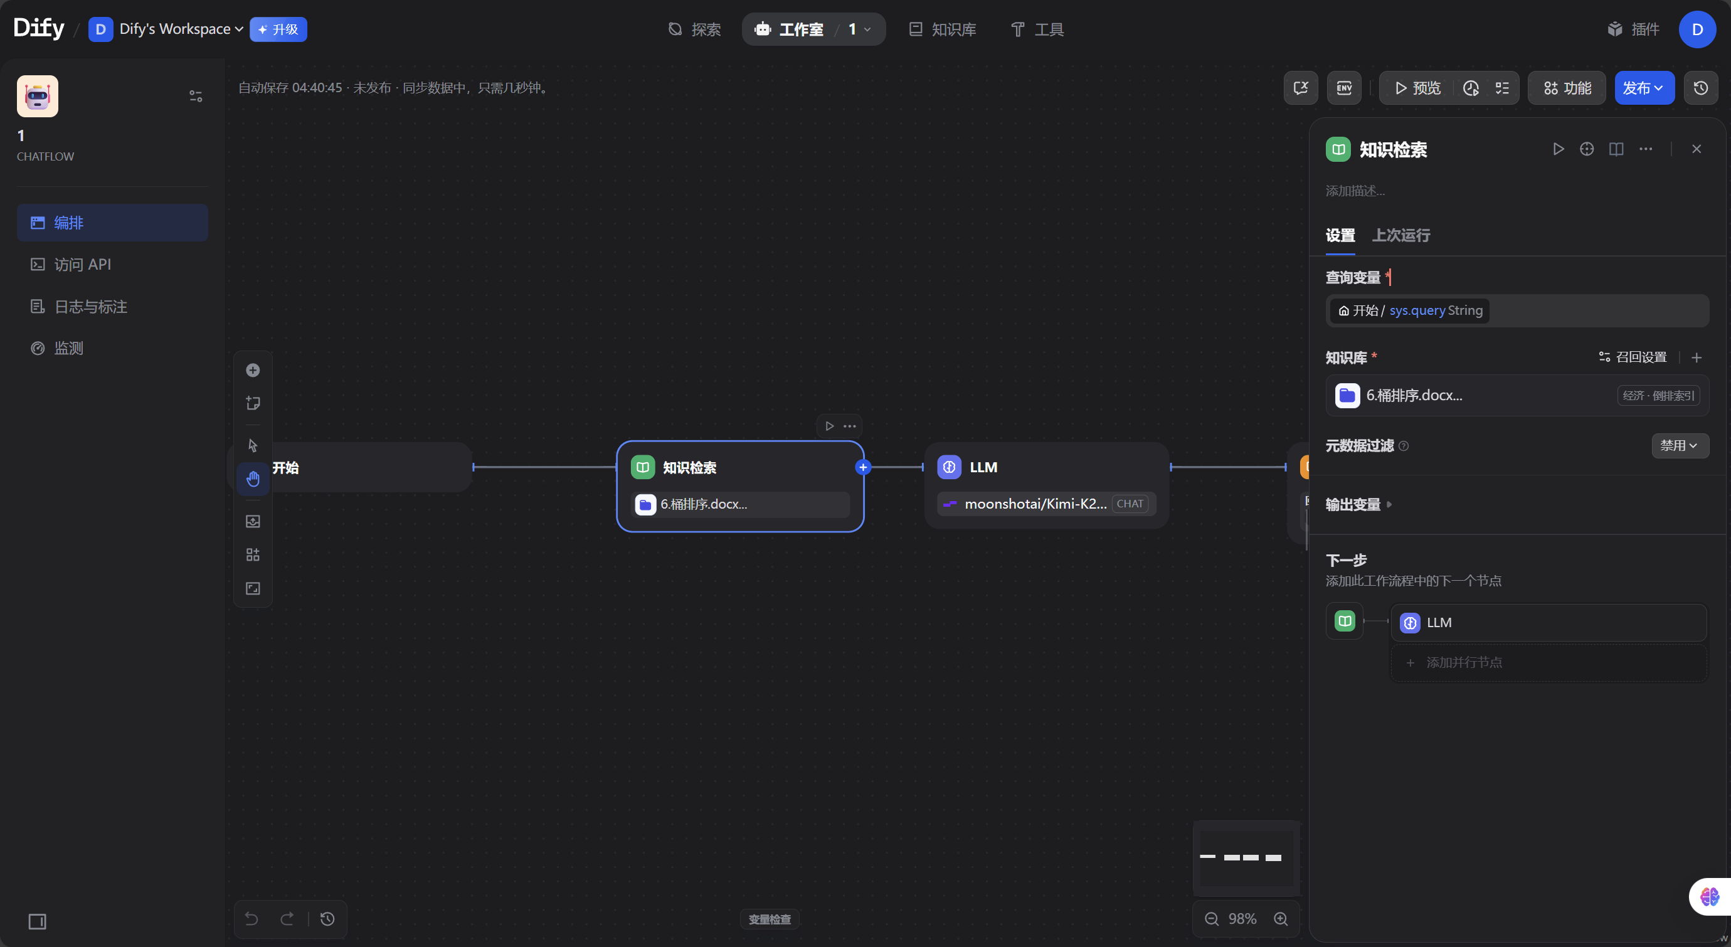
Task: Click the organize nodes layout icon
Action: click(x=253, y=554)
